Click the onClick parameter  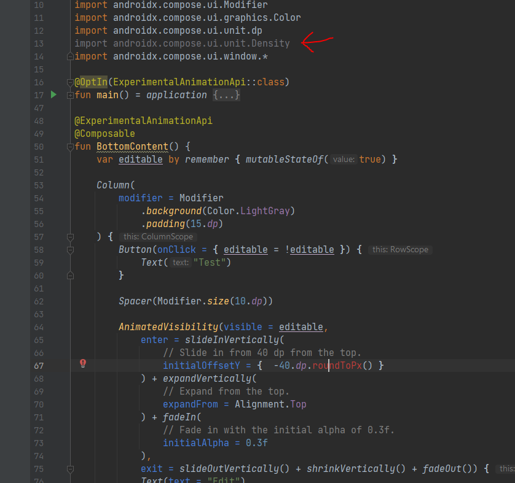click(177, 250)
